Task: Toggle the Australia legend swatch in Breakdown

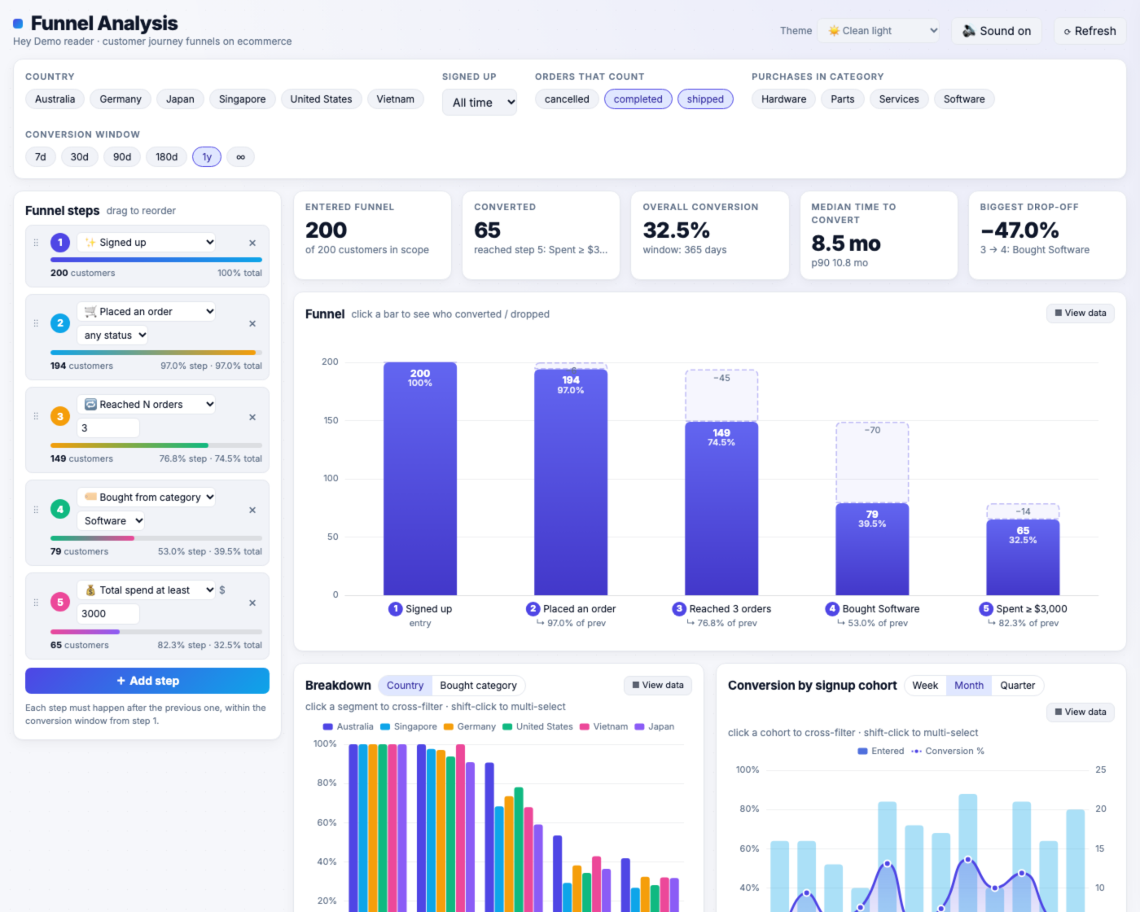Action: (x=328, y=726)
